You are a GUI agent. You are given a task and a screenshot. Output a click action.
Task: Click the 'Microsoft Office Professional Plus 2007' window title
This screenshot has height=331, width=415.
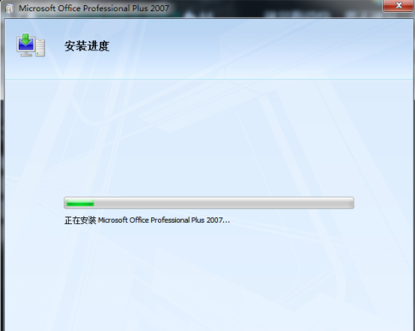94,8
